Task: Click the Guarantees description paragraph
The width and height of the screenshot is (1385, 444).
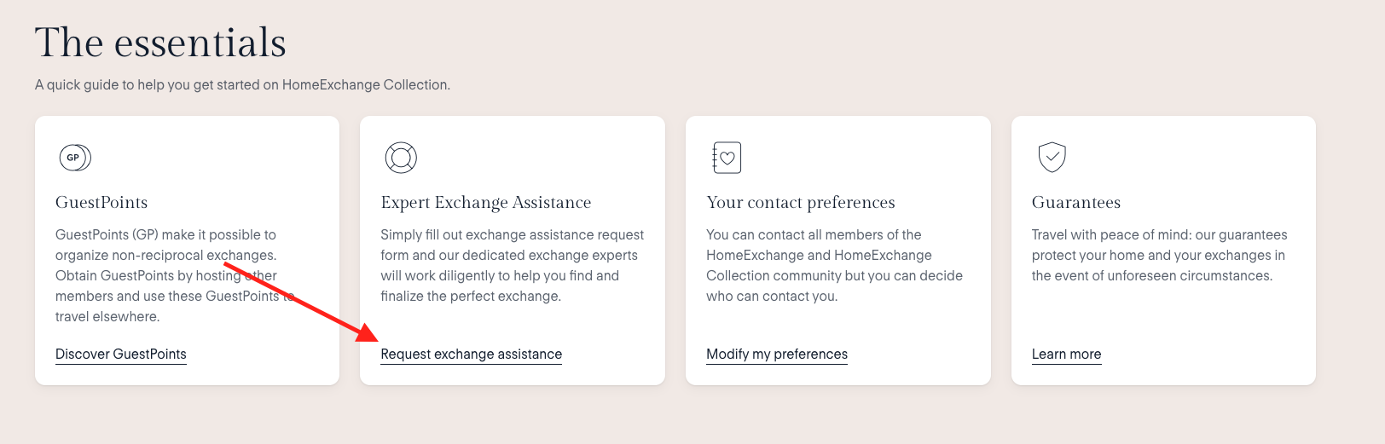Action: 1158,255
